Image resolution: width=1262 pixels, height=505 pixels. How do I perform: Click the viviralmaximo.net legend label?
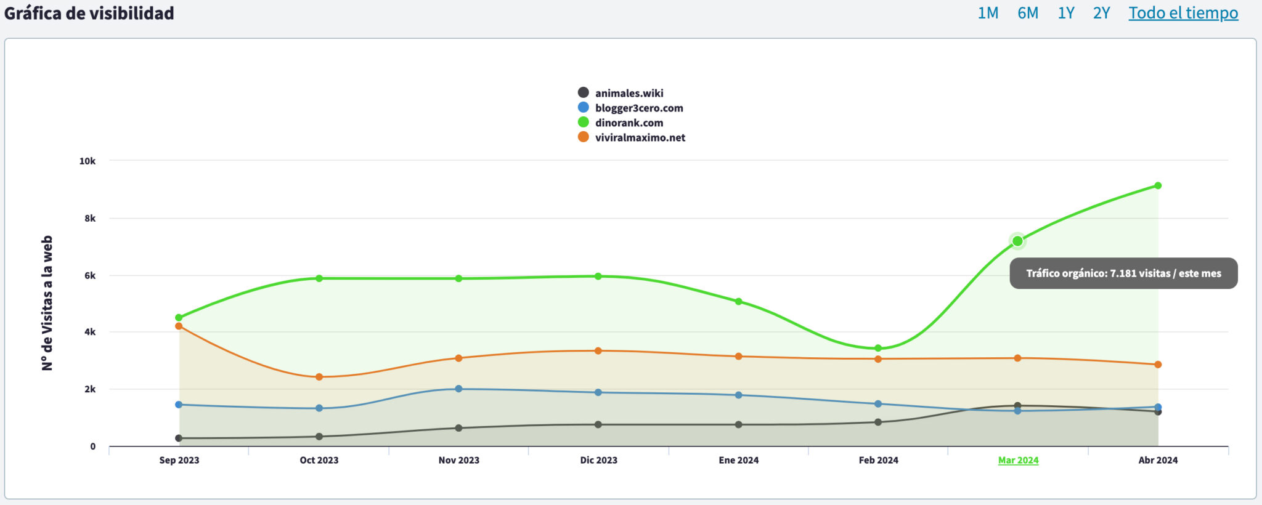(640, 137)
